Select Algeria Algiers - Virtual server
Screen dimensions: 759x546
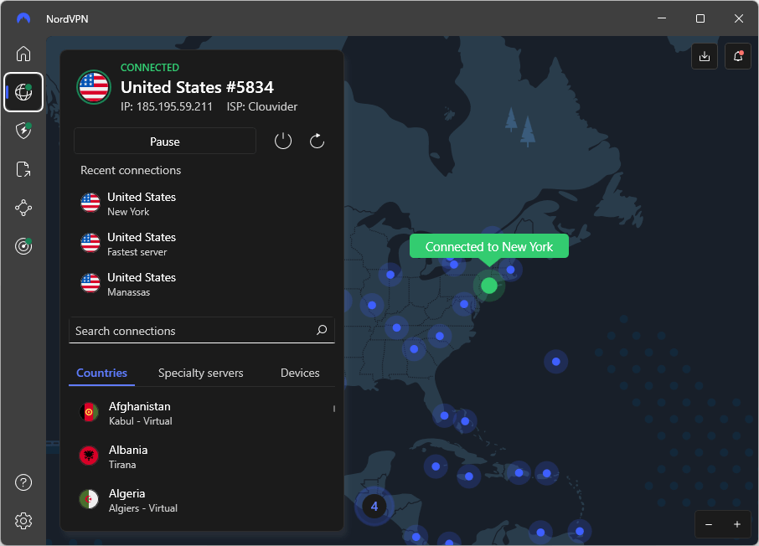tap(202, 500)
